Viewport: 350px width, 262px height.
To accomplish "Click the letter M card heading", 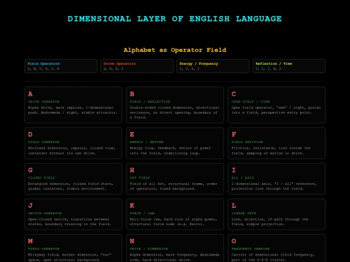I will tap(30, 241).
